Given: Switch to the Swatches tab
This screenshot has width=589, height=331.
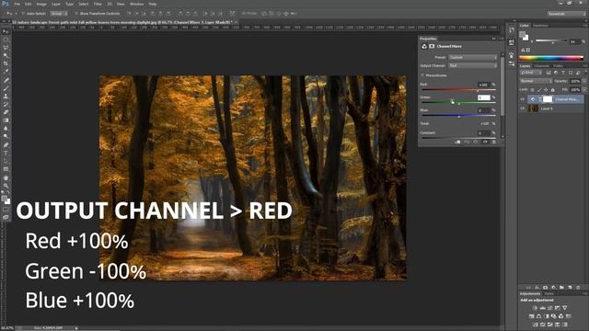Looking at the screenshot, I should (x=540, y=26).
